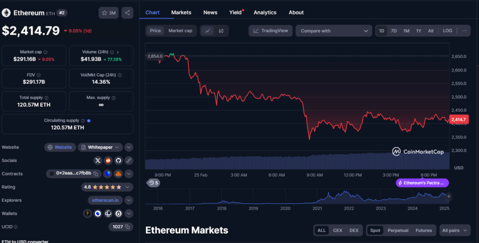
Task: Open Volume (24h) arrow for details
Action: (x=118, y=52)
